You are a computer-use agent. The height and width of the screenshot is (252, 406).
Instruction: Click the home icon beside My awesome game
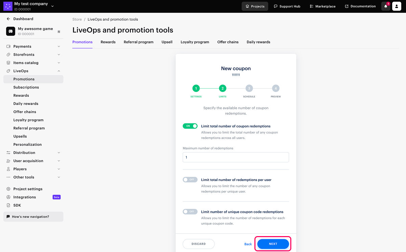[59, 32]
